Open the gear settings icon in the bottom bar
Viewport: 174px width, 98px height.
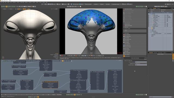point(146,95)
